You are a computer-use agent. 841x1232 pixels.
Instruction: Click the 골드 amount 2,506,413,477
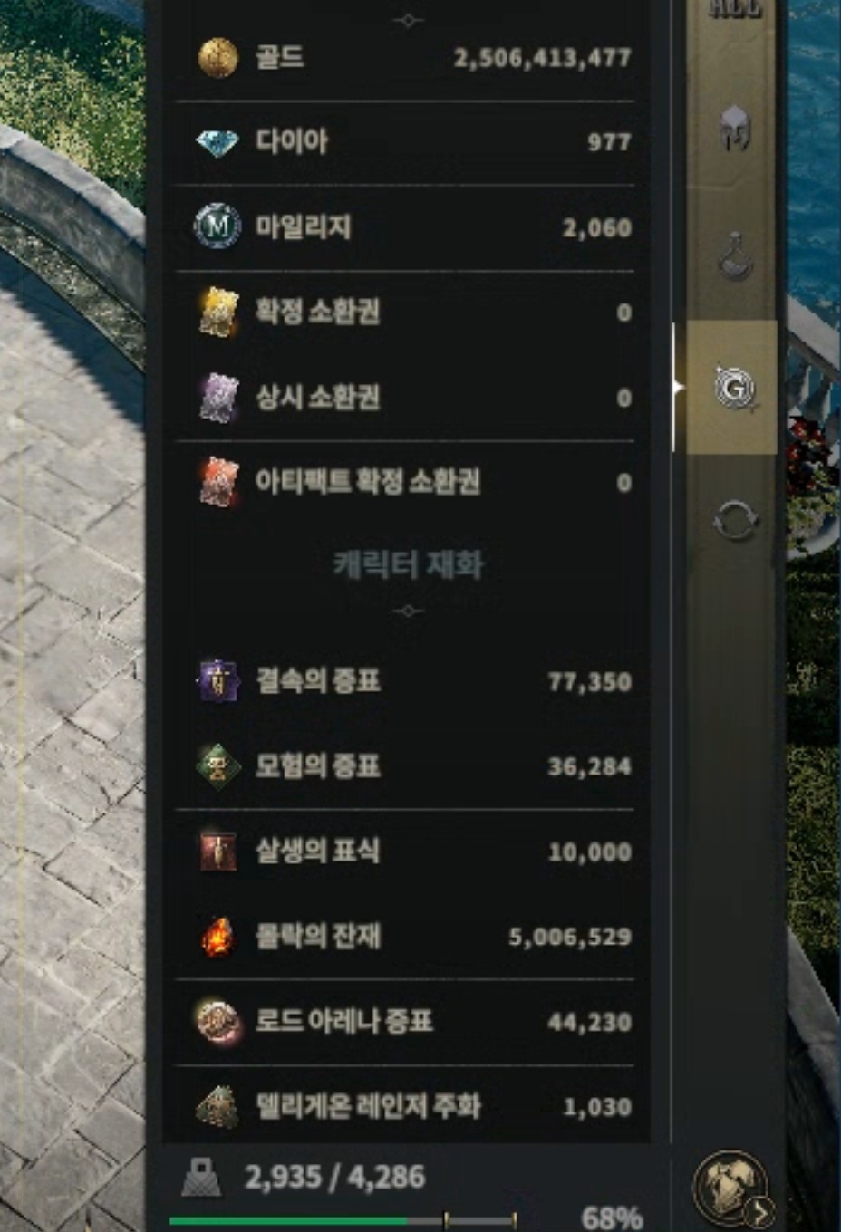pos(542,59)
